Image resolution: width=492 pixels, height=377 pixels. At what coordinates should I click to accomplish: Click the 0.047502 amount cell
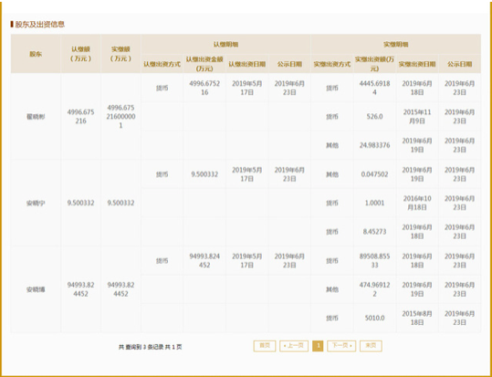374,174
